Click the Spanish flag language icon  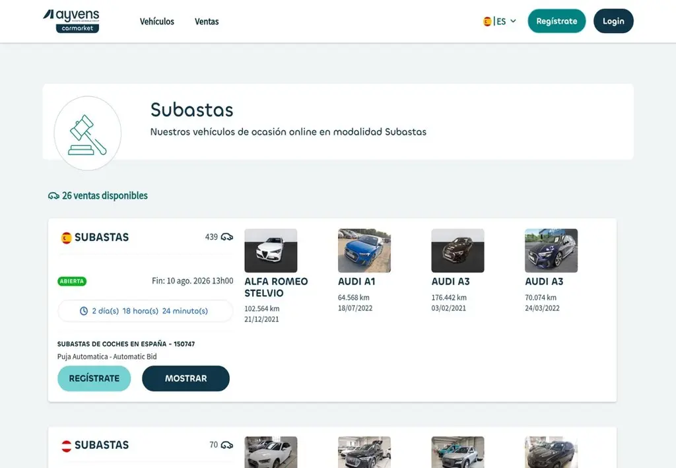487,21
